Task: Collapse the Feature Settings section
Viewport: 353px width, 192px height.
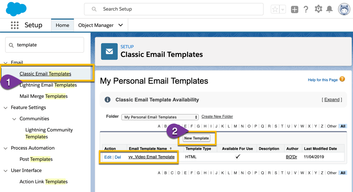Action: click(6, 108)
